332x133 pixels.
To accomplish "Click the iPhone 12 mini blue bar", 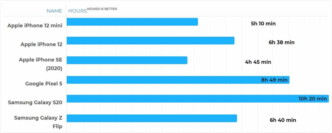I will coord(132,22).
